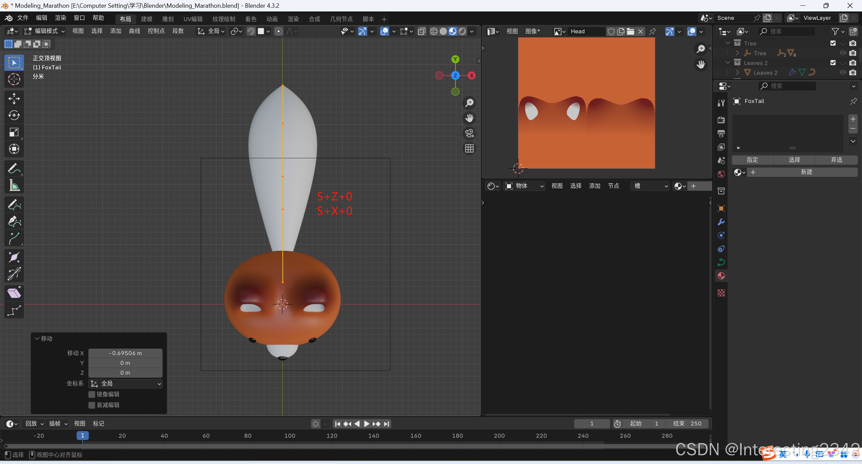The height and width of the screenshot is (464, 862).
Task: Click the 指定 button
Action: (x=752, y=160)
